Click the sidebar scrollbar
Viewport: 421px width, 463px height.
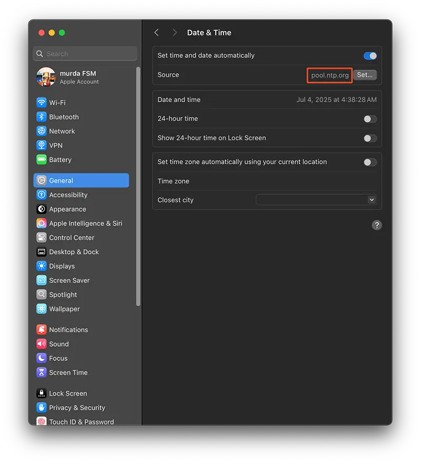[x=138, y=186]
